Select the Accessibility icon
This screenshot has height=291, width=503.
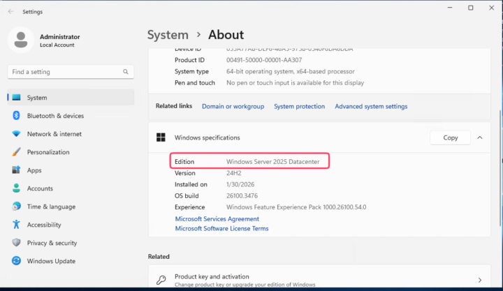click(x=16, y=225)
